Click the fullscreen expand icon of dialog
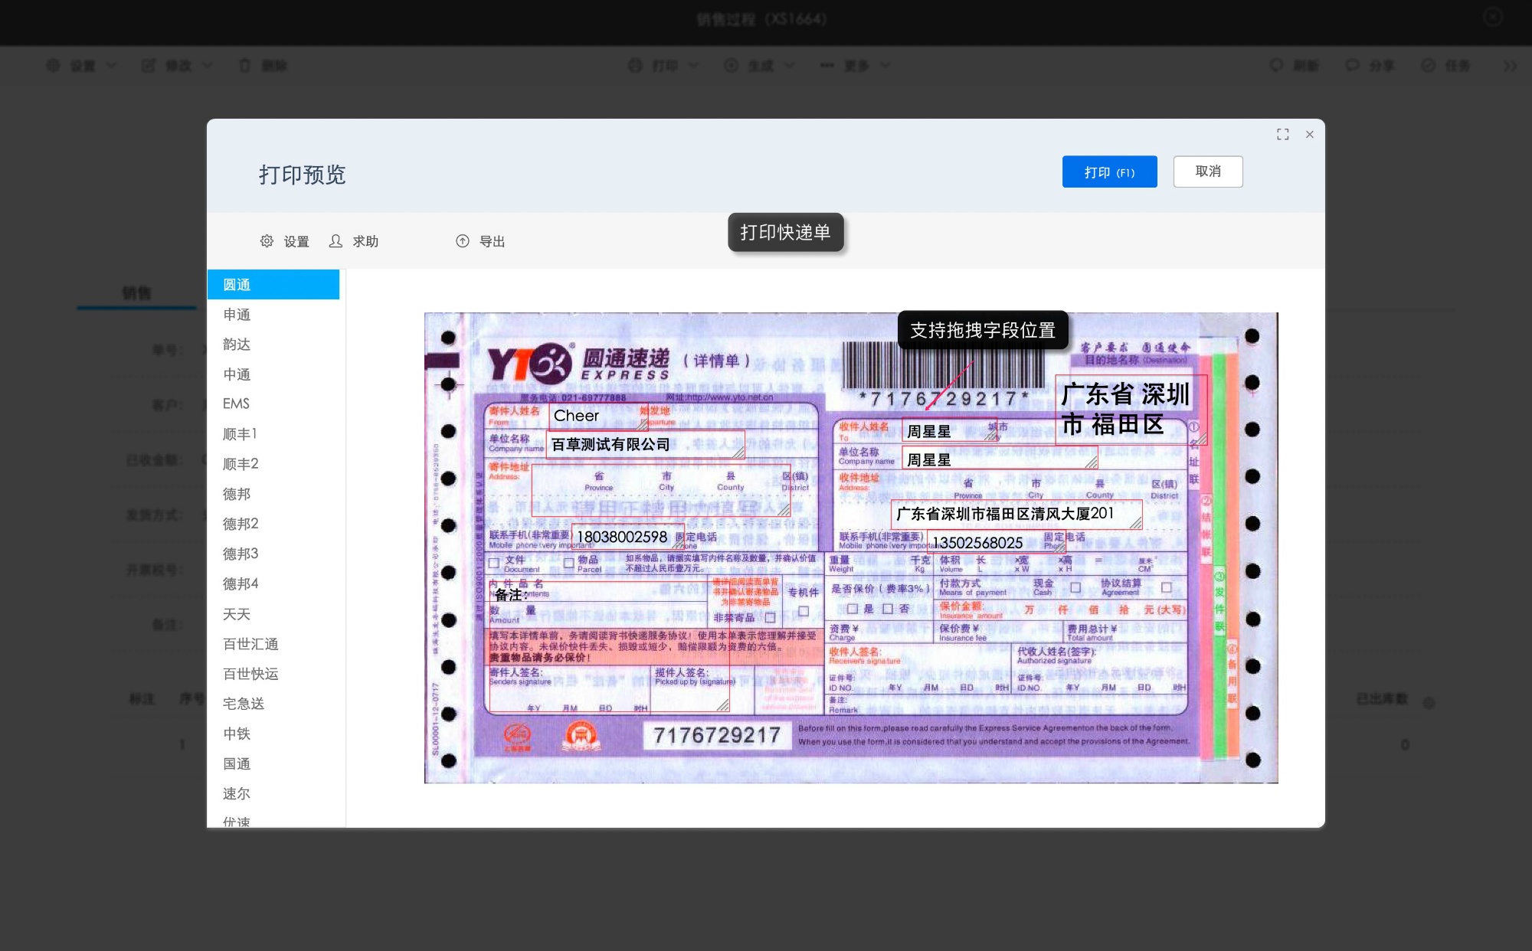The image size is (1532, 951). coord(1283,135)
